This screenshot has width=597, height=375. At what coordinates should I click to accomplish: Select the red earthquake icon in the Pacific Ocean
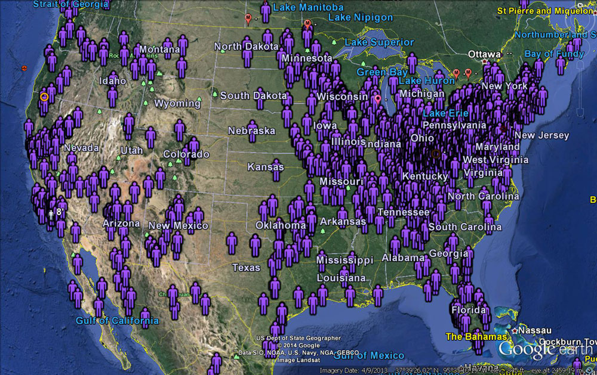(24, 68)
